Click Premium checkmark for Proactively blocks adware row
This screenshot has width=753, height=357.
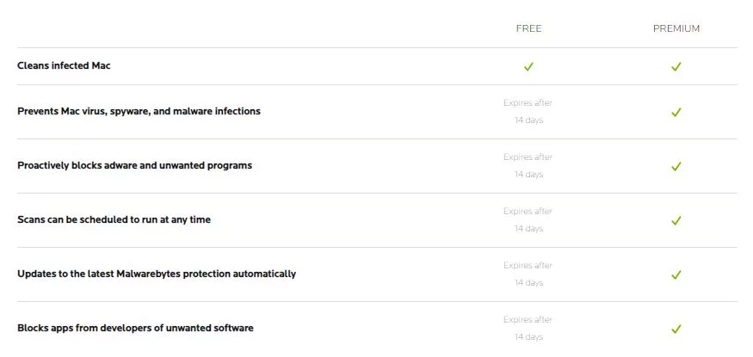point(676,167)
